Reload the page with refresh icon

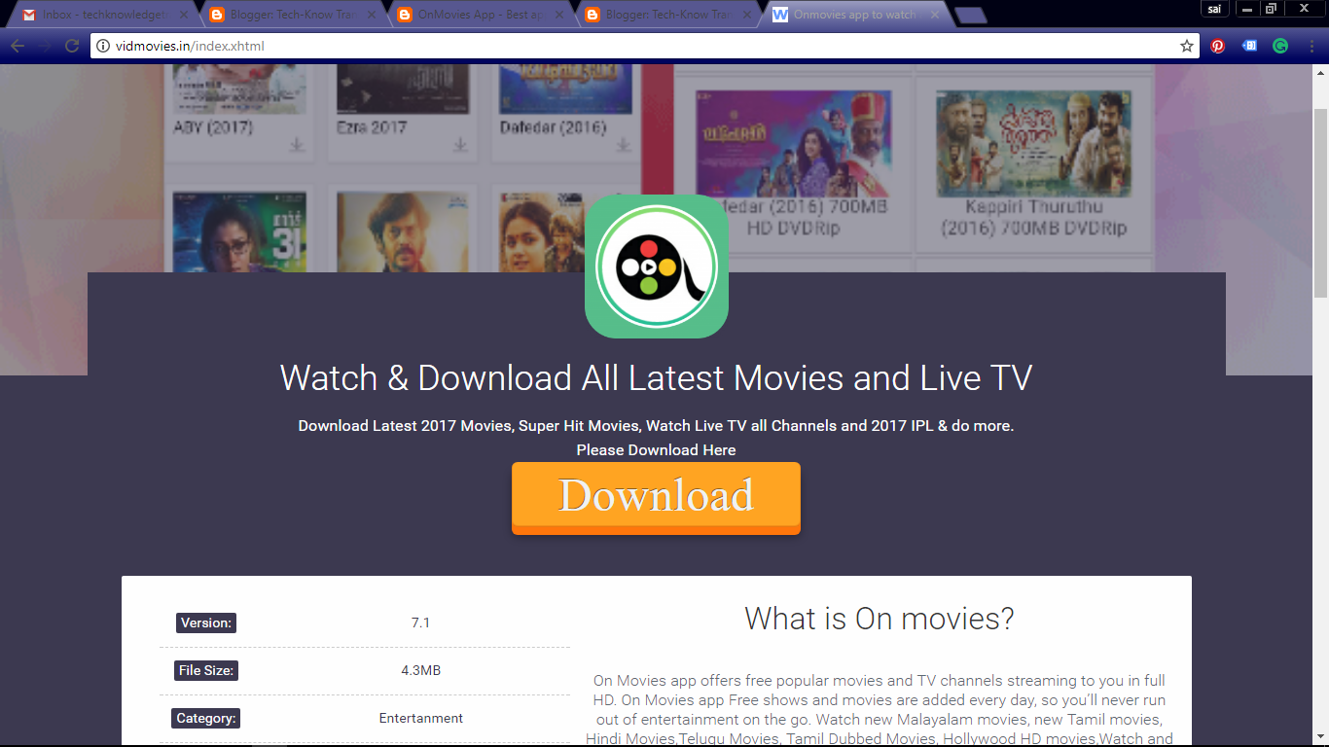pyautogui.click(x=72, y=46)
